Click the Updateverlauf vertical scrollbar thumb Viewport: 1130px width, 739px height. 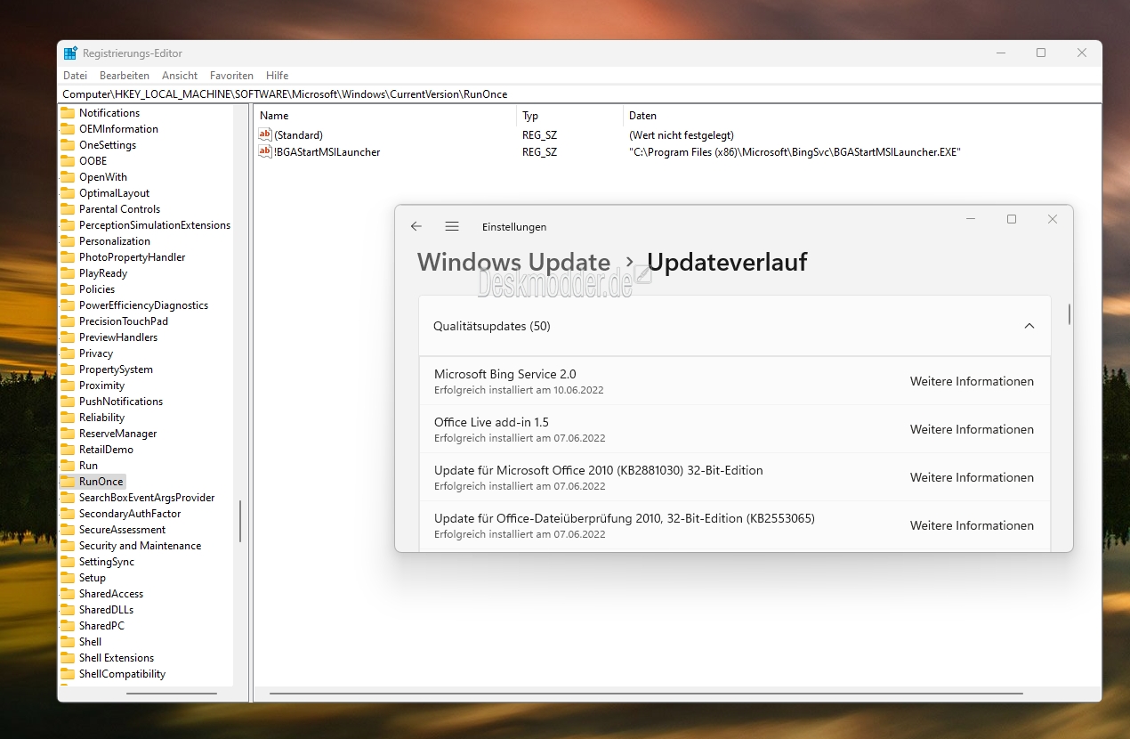(1069, 314)
